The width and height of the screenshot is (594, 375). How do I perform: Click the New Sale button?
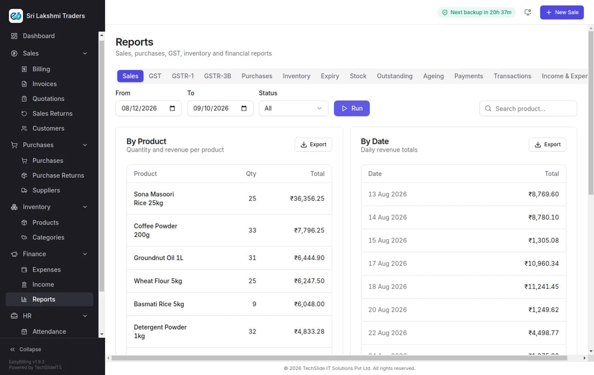[x=562, y=12]
